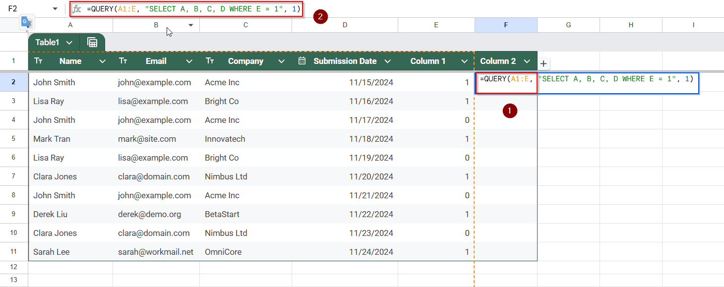
Task: Click the cell with Sarah Lee
Action: (70, 252)
